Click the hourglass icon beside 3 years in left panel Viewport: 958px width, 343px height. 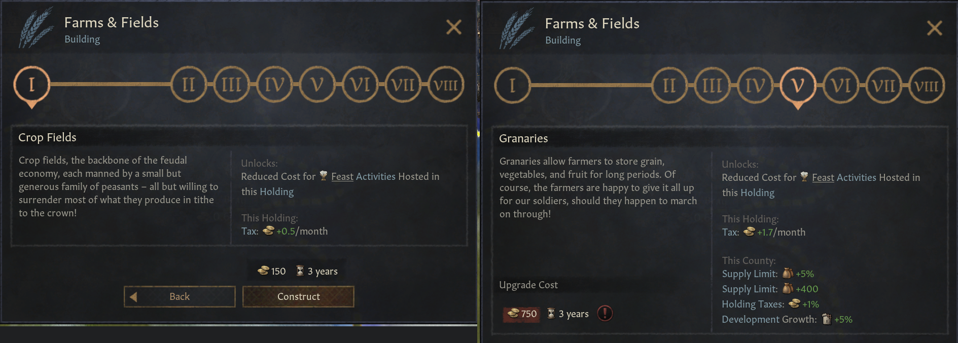(300, 271)
